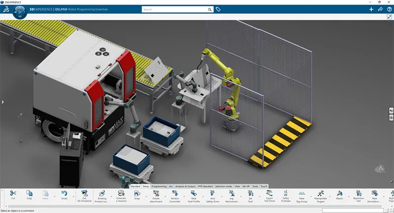Select the Analysis & Output tab
This screenshot has width=394, height=213.
point(185,186)
